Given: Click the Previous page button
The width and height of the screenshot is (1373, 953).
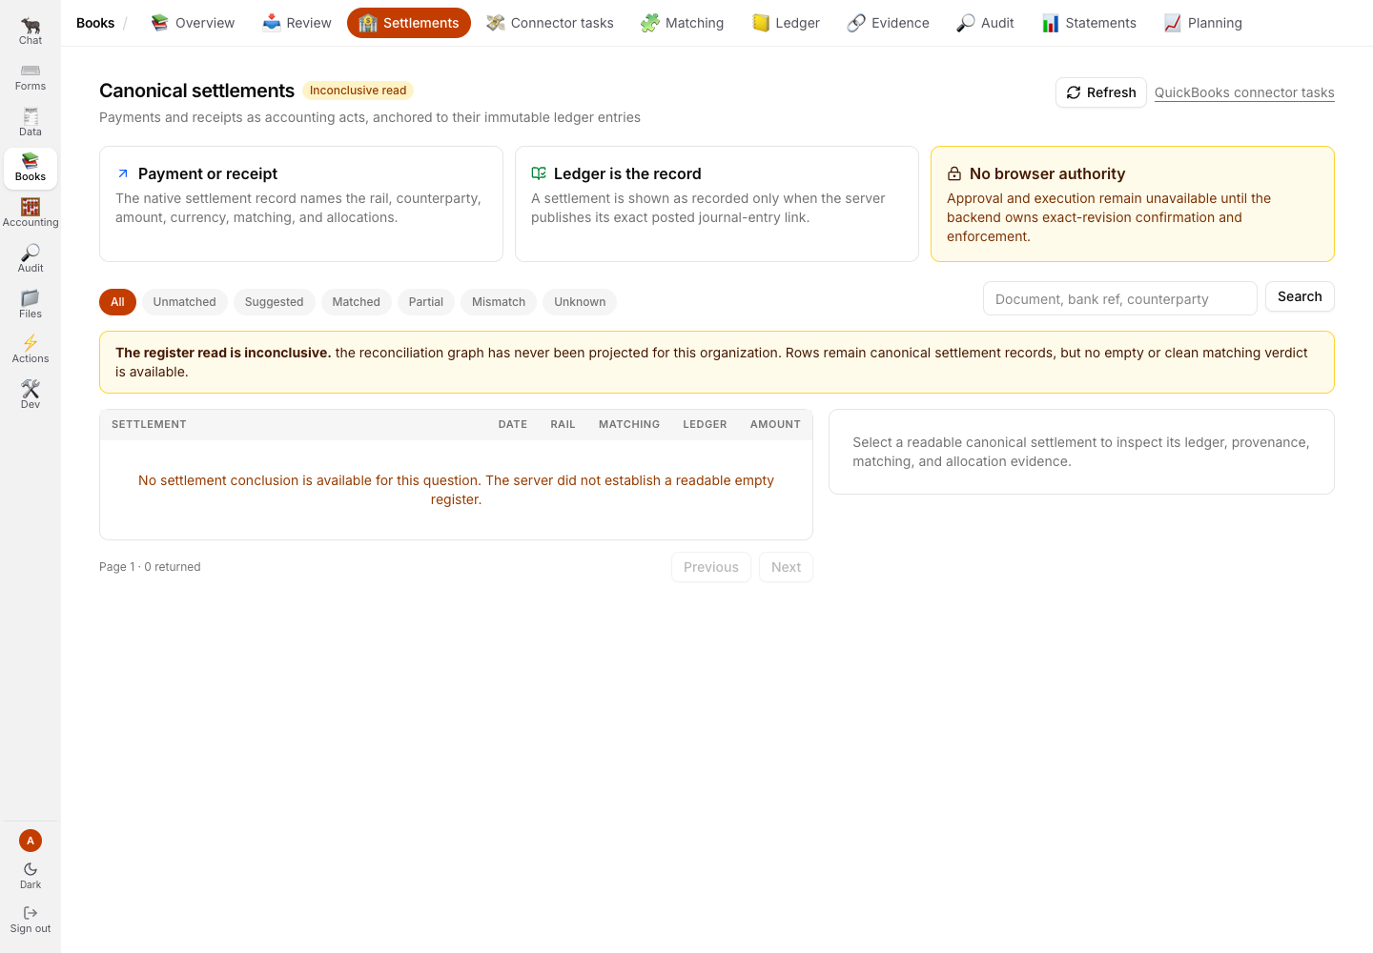Looking at the screenshot, I should [x=711, y=567].
